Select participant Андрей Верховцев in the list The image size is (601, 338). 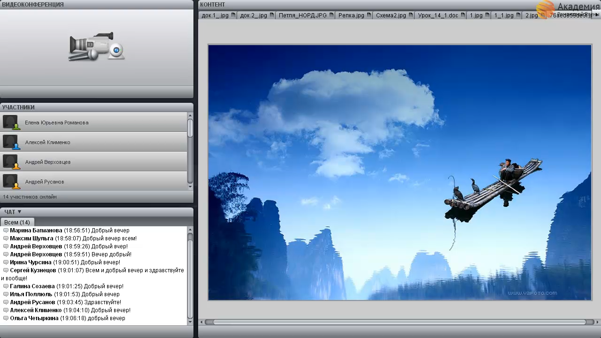[x=94, y=161]
